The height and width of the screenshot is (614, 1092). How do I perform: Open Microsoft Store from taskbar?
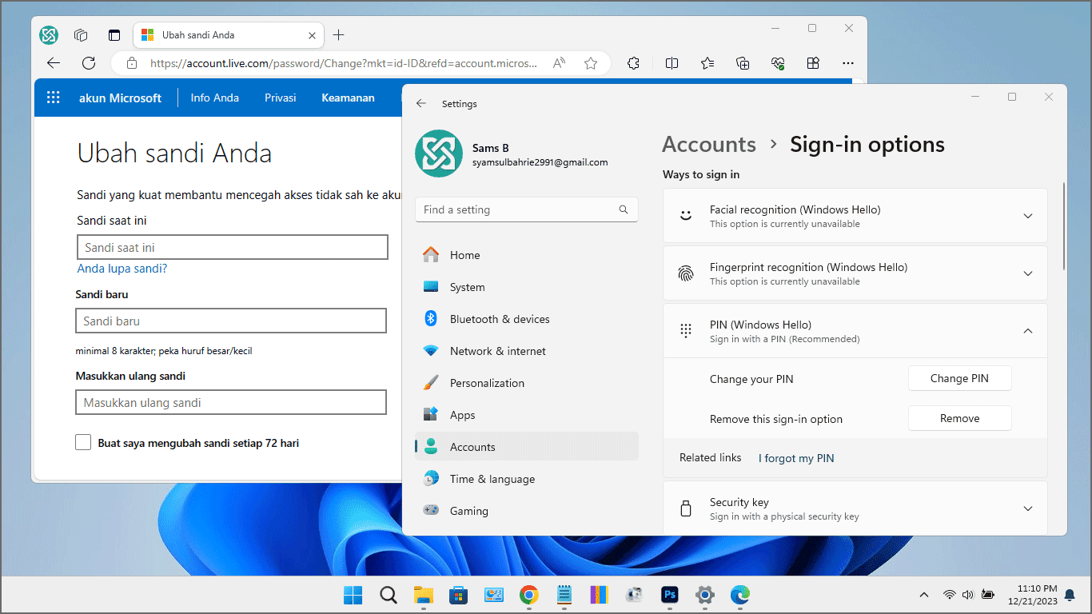[x=458, y=595]
